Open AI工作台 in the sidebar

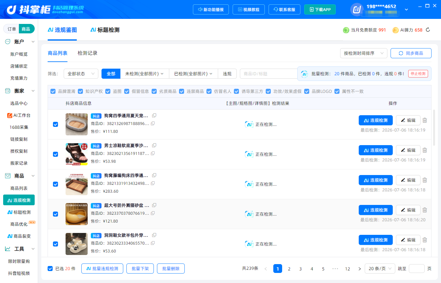[19, 115]
